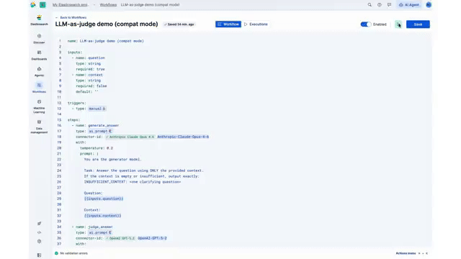The width and height of the screenshot is (461, 259).
Task: Open the feedback chat bubble icon
Action: click(x=389, y=5)
